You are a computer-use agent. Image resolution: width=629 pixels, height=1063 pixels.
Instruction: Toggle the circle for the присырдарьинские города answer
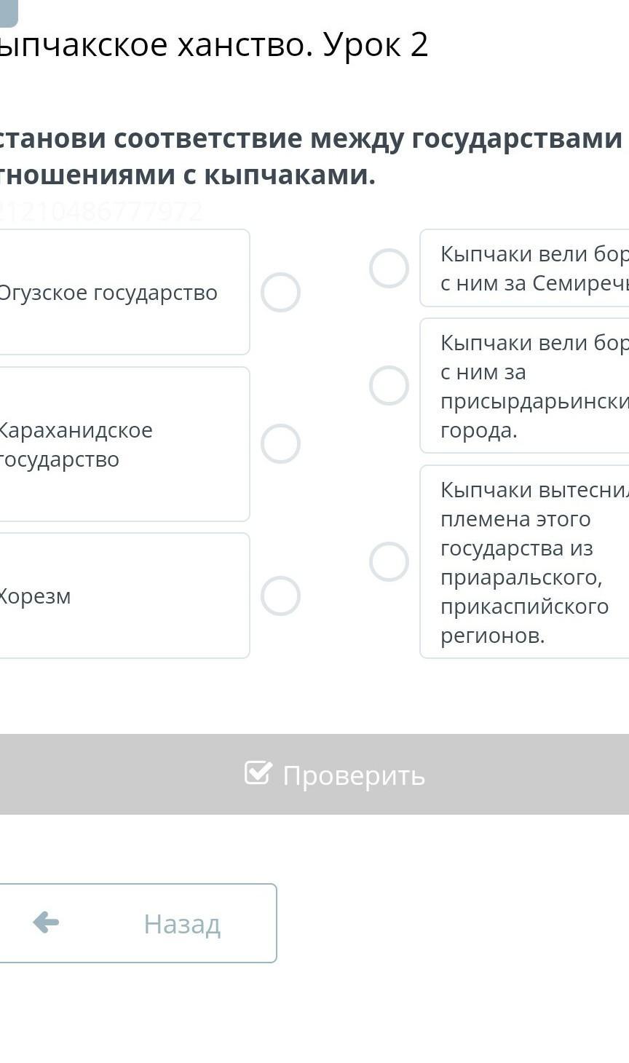click(389, 385)
